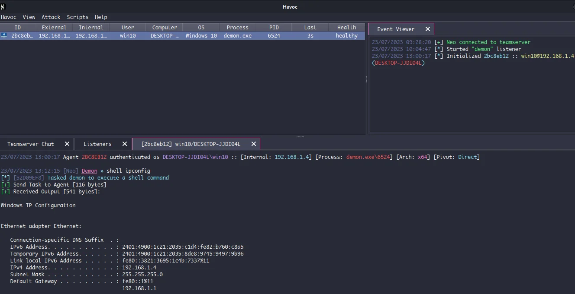Image resolution: width=575 pixels, height=294 pixels.
Task: Switch to the Teamserver Chat tab
Action: 30,144
